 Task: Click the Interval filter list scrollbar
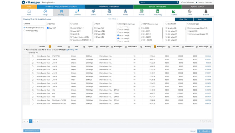pos(162,33)
